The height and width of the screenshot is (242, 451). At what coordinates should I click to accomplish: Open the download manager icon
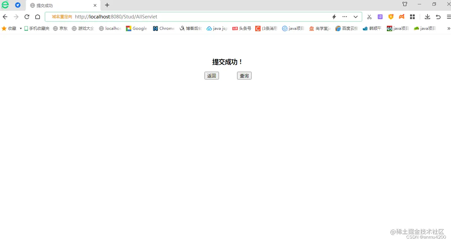coord(427,16)
